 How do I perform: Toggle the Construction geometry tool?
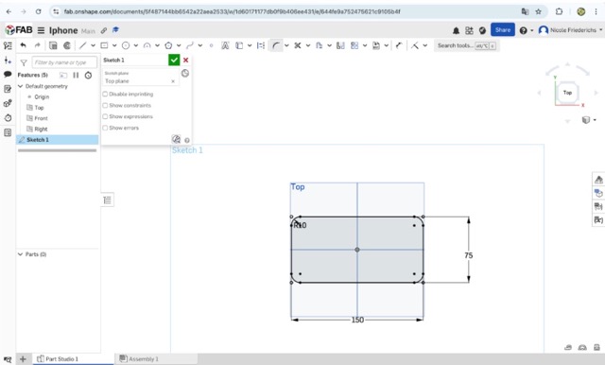click(261, 45)
